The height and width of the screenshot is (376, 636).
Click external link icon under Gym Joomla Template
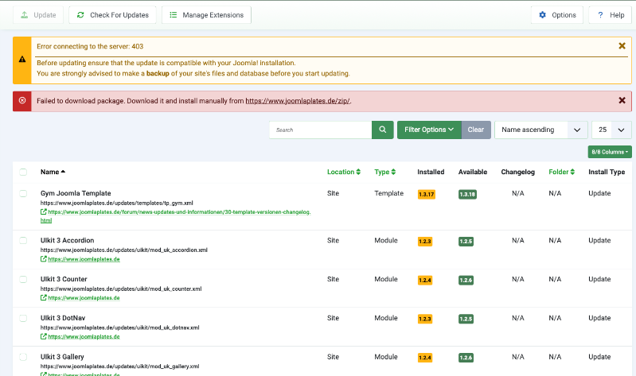(44, 211)
